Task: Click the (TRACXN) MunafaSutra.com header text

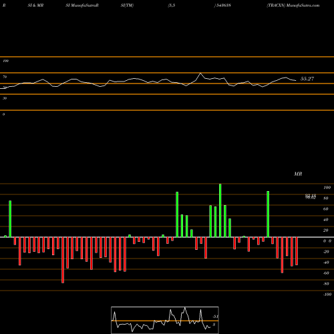Action: (x=293, y=5)
